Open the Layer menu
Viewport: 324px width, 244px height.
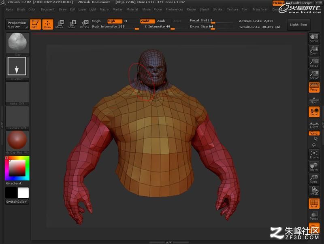pyautogui.click(x=82, y=9)
